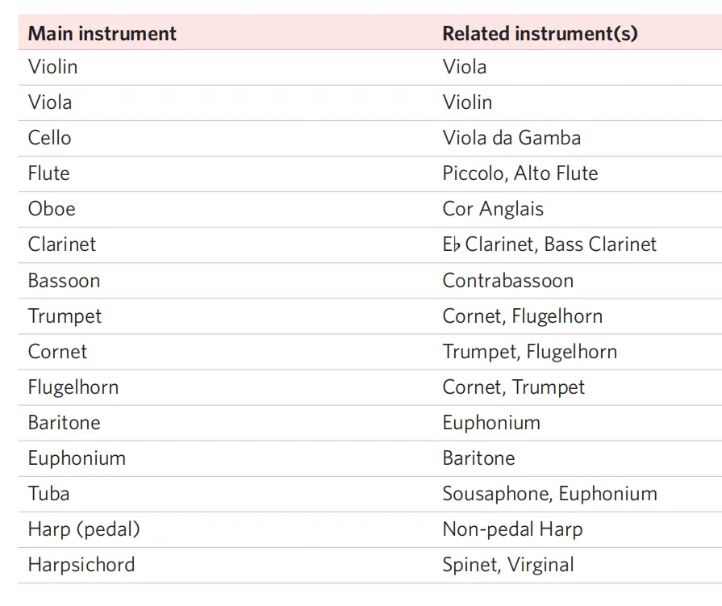Select "Bassoon" in the main instrument column
The image size is (722, 606).
(x=64, y=281)
